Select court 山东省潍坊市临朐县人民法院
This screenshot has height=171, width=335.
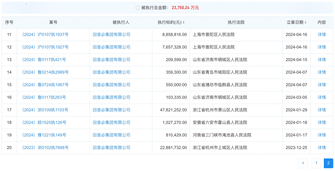[220, 85]
